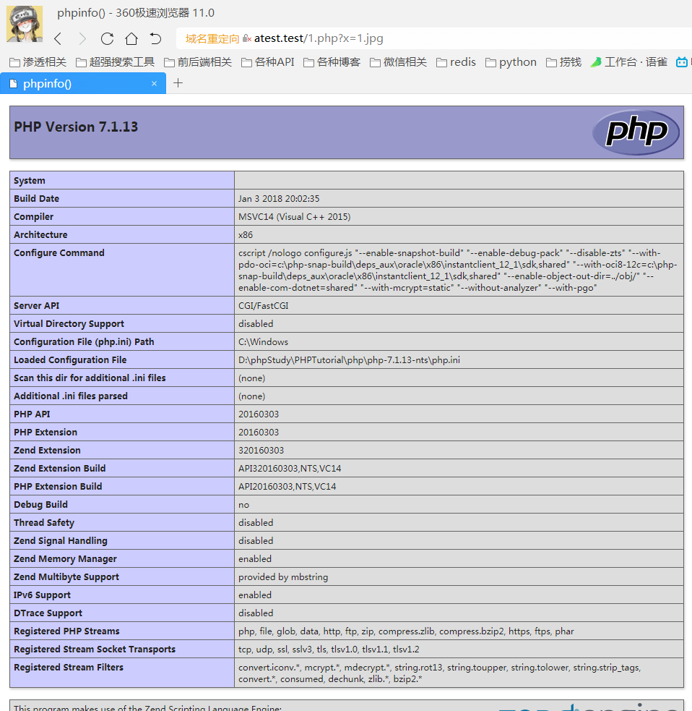Click the Virtual Directory Support label

(x=69, y=324)
